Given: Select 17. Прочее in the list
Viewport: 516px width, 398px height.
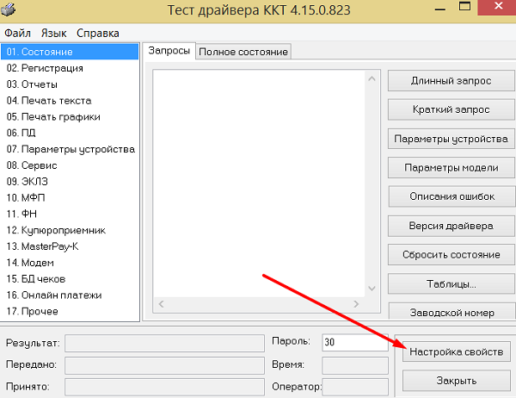Looking at the screenshot, I should pos(70,311).
